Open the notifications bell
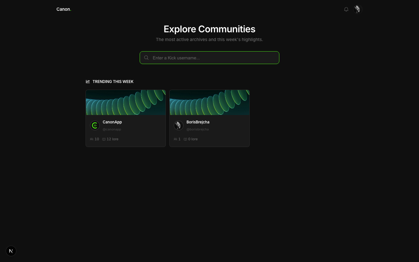 [x=346, y=9]
